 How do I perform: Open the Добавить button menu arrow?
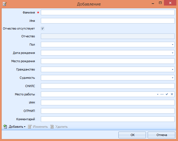25,127
